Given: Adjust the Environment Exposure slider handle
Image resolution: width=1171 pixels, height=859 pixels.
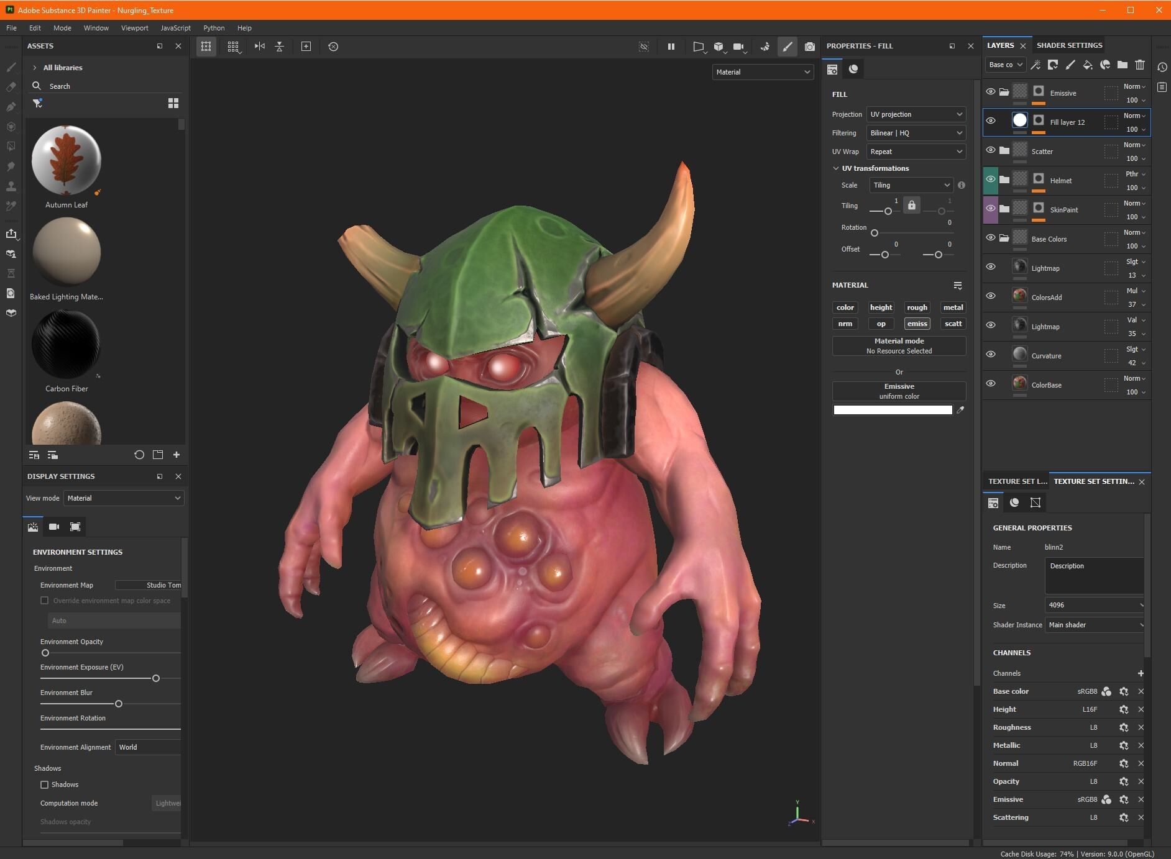Looking at the screenshot, I should (x=156, y=678).
